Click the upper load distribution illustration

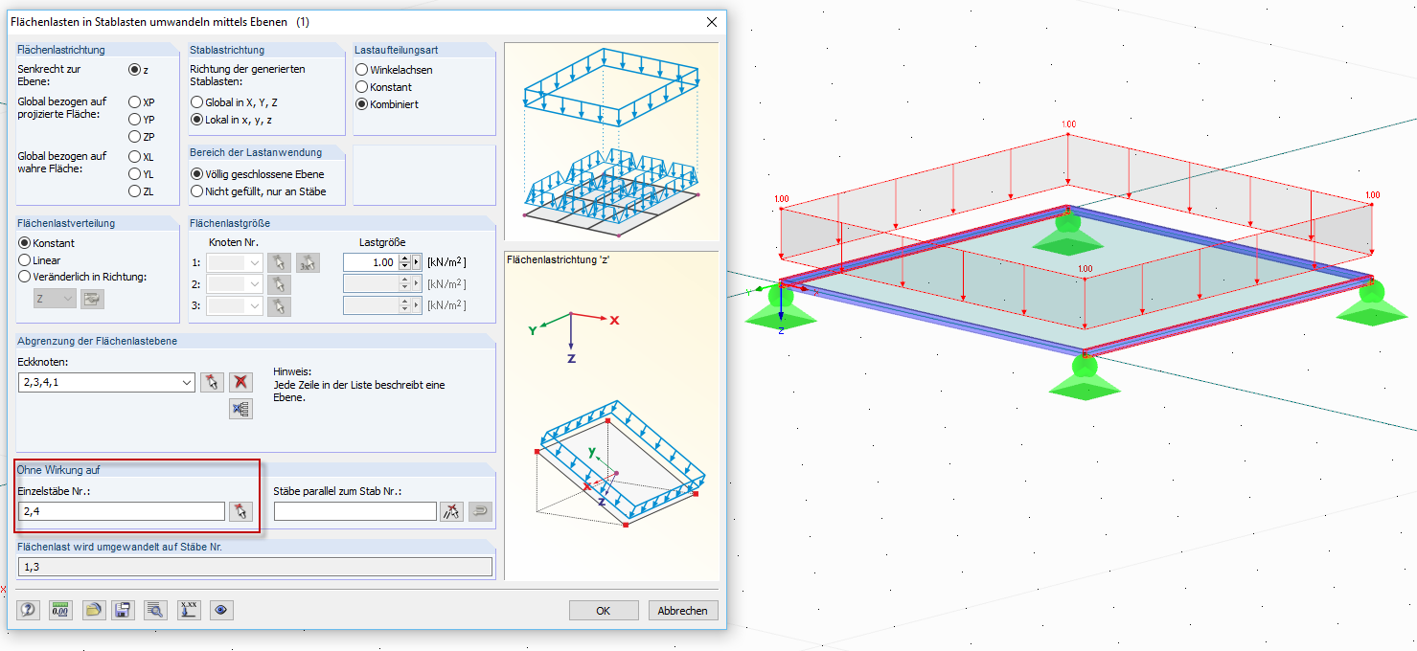click(611, 142)
